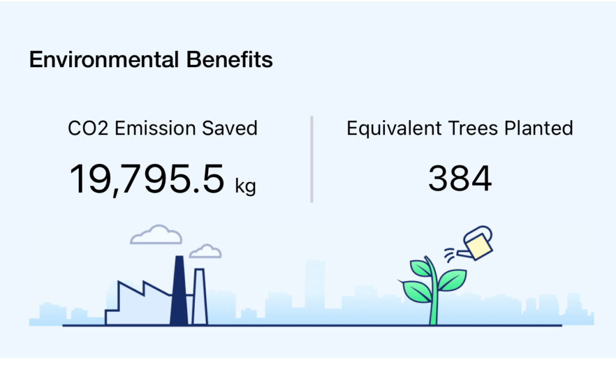Click the water droplets by the watering can
Viewport: 616px width, 367px height.
(x=450, y=254)
